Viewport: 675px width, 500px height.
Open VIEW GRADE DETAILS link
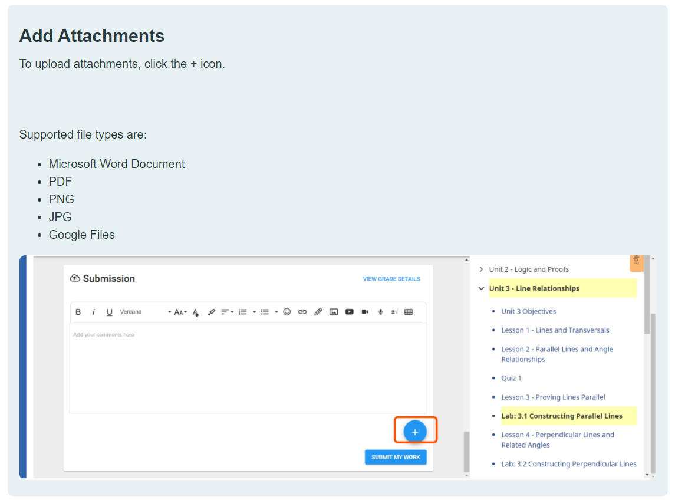[x=391, y=278]
